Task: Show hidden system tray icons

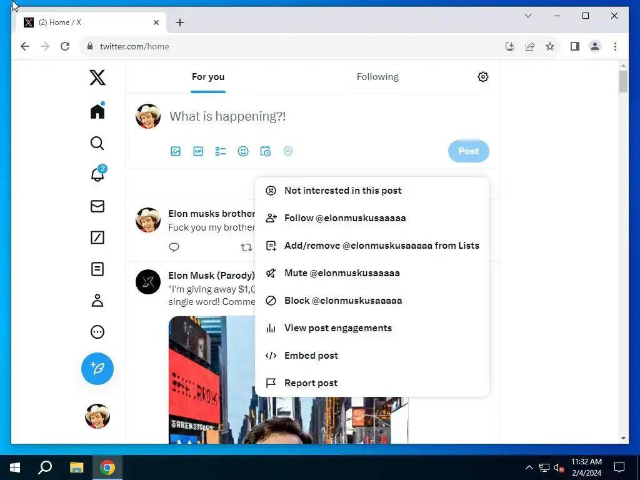Action: point(529,467)
